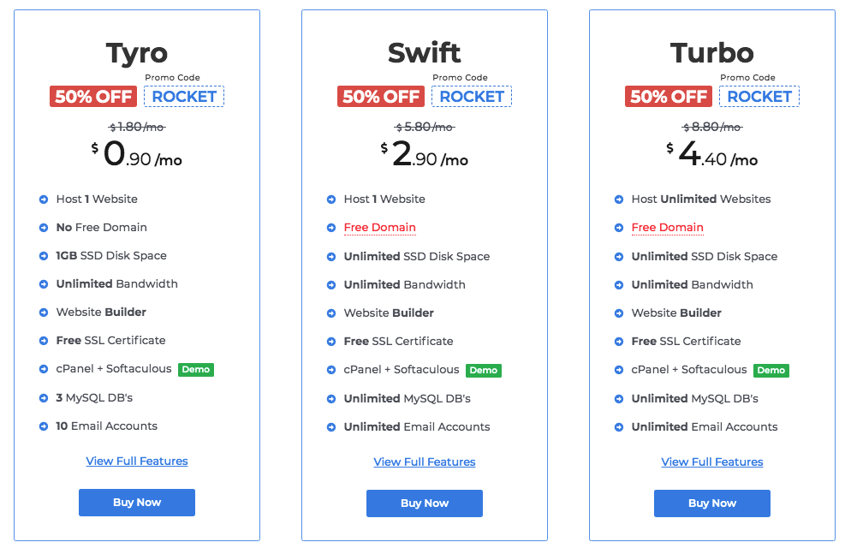Open the Demo badge in the Swift plan
This screenshot has height=554, width=845.
tap(483, 371)
